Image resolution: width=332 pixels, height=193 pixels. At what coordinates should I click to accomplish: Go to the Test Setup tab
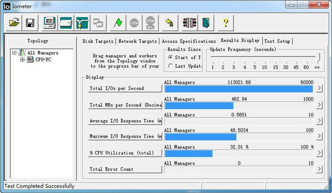click(277, 41)
